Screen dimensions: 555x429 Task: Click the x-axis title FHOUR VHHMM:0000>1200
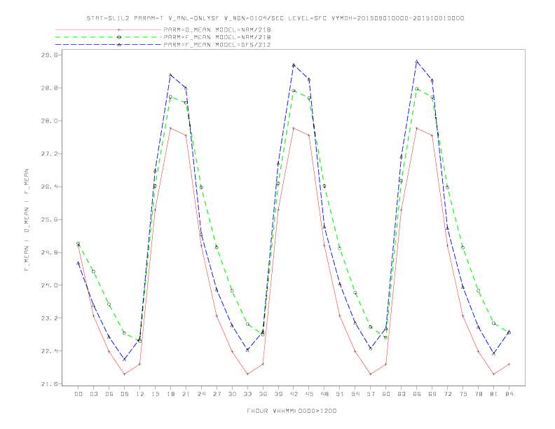(x=292, y=411)
